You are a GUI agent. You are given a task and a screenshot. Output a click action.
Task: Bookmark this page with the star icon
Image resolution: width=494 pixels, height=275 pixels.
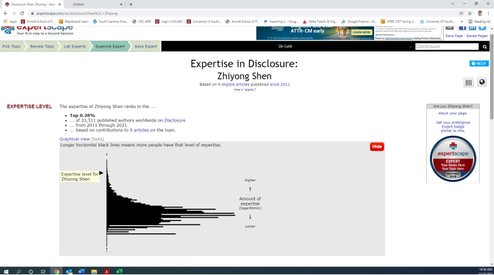[x=470, y=13]
